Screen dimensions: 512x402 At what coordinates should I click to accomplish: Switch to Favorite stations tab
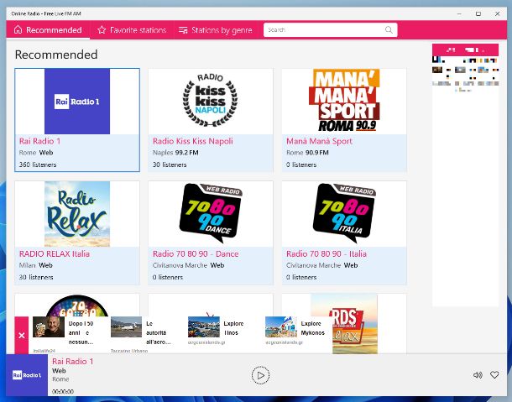pos(132,30)
